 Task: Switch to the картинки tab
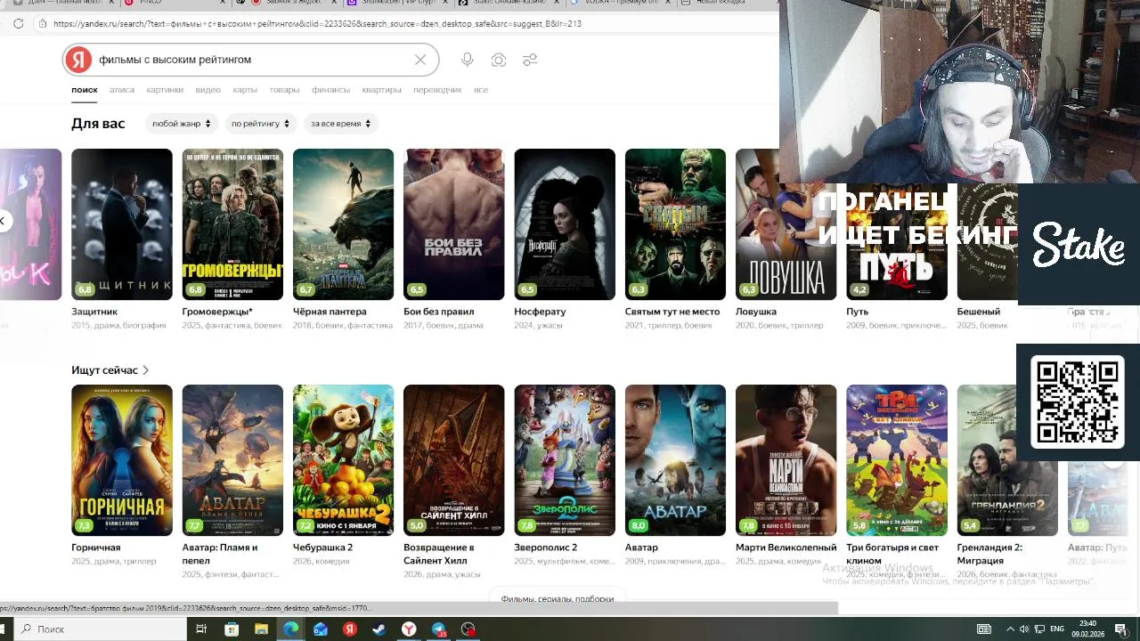[165, 90]
